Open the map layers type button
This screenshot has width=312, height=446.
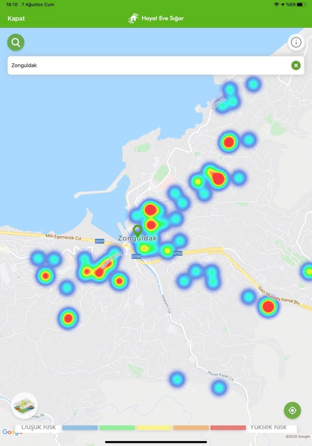(24, 406)
